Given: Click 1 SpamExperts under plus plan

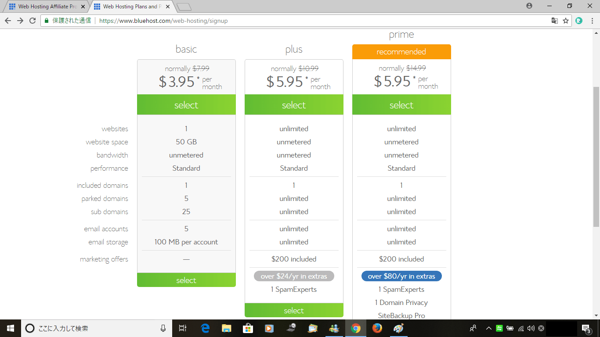Looking at the screenshot, I should coord(294,289).
